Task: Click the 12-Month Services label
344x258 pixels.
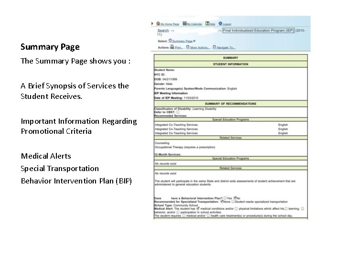Action: pos(168,154)
